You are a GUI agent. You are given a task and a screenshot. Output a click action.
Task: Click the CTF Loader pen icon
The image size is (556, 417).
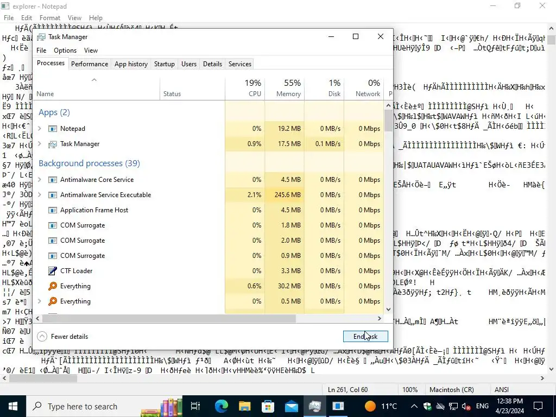coord(53,271)
